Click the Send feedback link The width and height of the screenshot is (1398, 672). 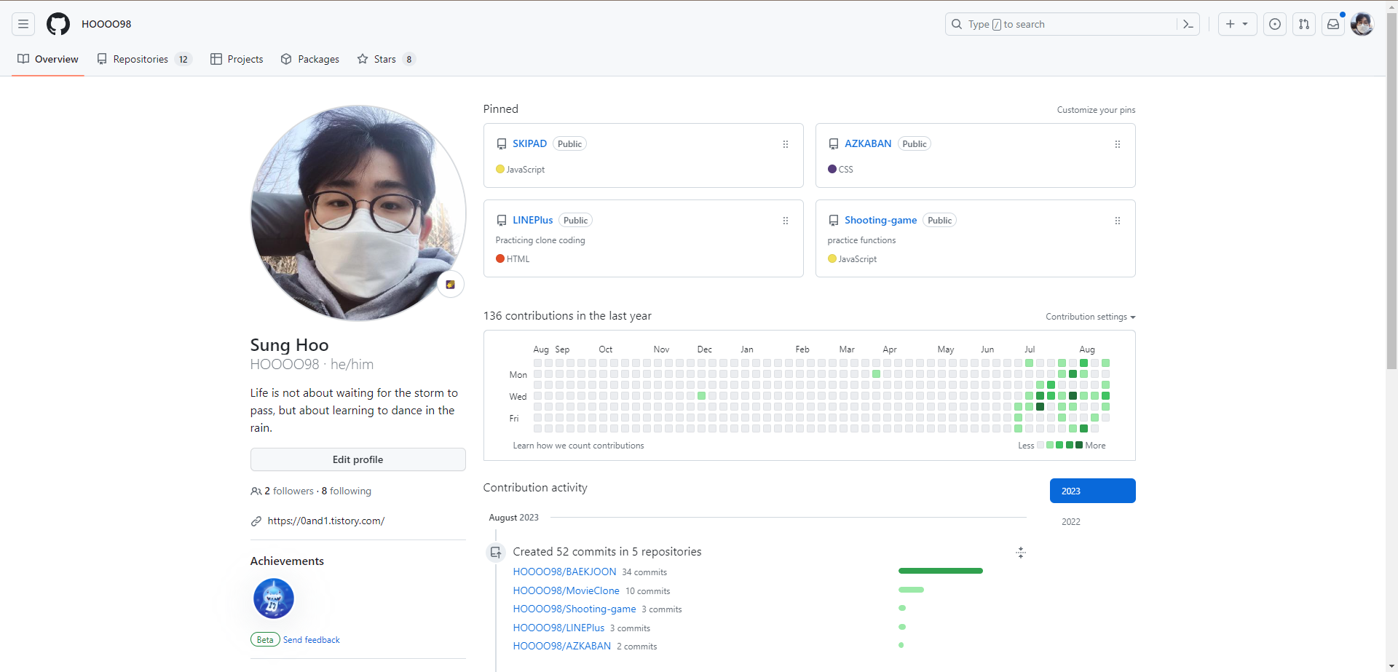coord(312,640)
